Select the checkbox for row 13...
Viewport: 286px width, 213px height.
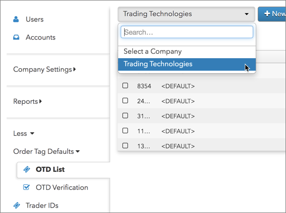pyautogui.click(x=125, y=146)
